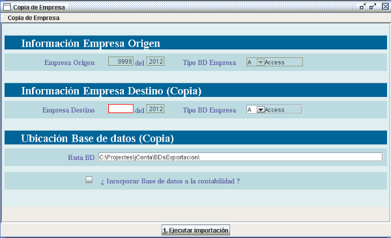Maximize the Copia de Empresa window
The image size is (391, 238).
click(373, 7)
